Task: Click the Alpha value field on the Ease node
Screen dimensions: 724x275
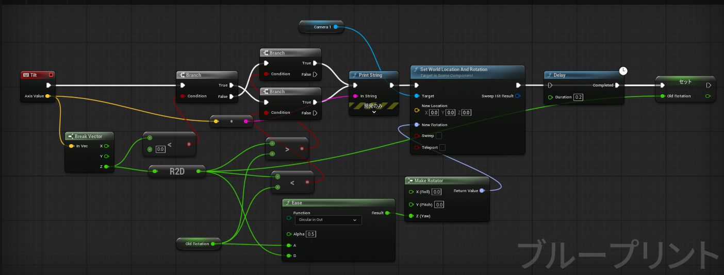Action: coord(311,234)
